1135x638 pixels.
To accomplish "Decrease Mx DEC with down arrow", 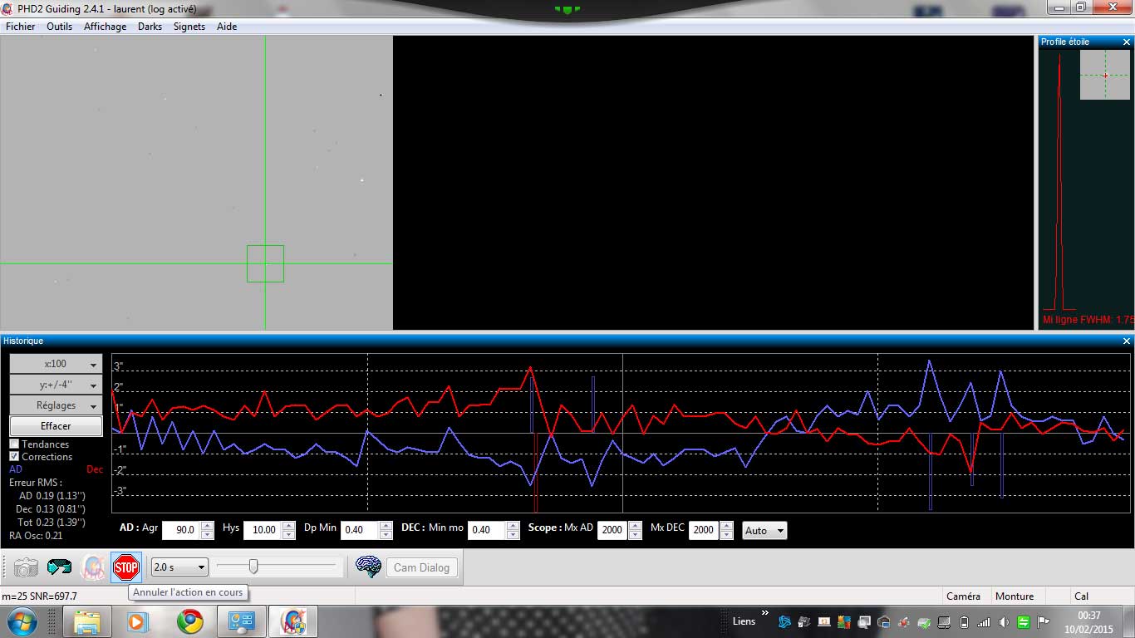I will click(726, 534).
